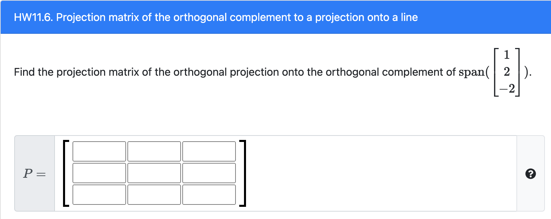Click the span vector shown in the problem
Image resolution: width=551 pixels, height=219 pixels.
coord(506,72)
